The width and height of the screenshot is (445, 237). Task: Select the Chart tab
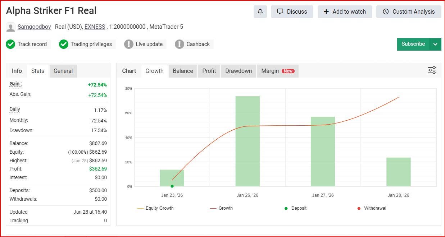(x=129, y=71)
